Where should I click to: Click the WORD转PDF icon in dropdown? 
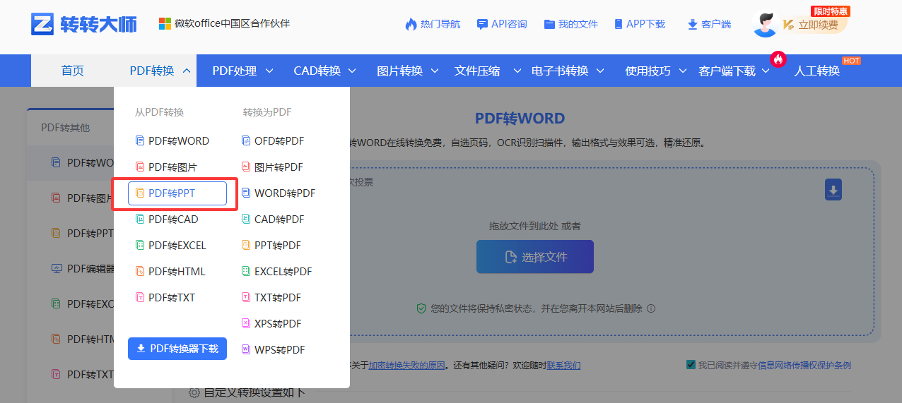[x=246, y=193]
